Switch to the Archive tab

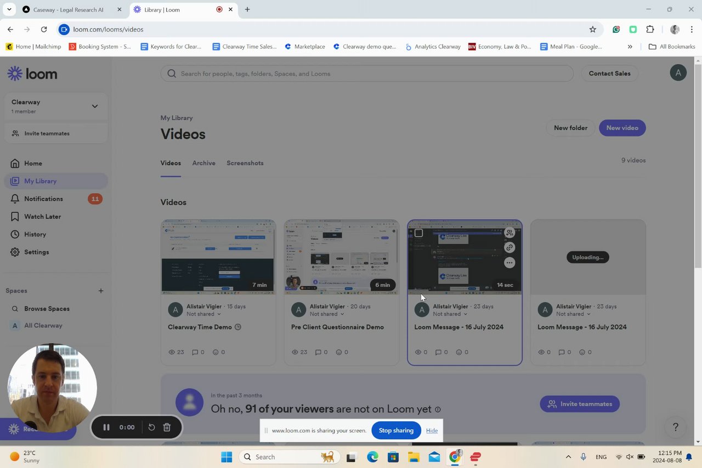203,163
